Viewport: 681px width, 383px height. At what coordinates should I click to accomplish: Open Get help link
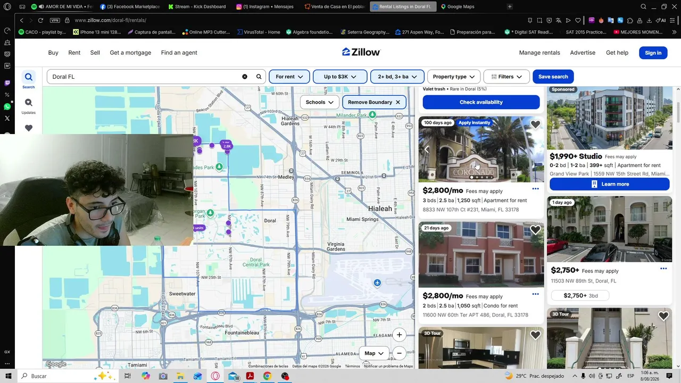pos(617,53)
